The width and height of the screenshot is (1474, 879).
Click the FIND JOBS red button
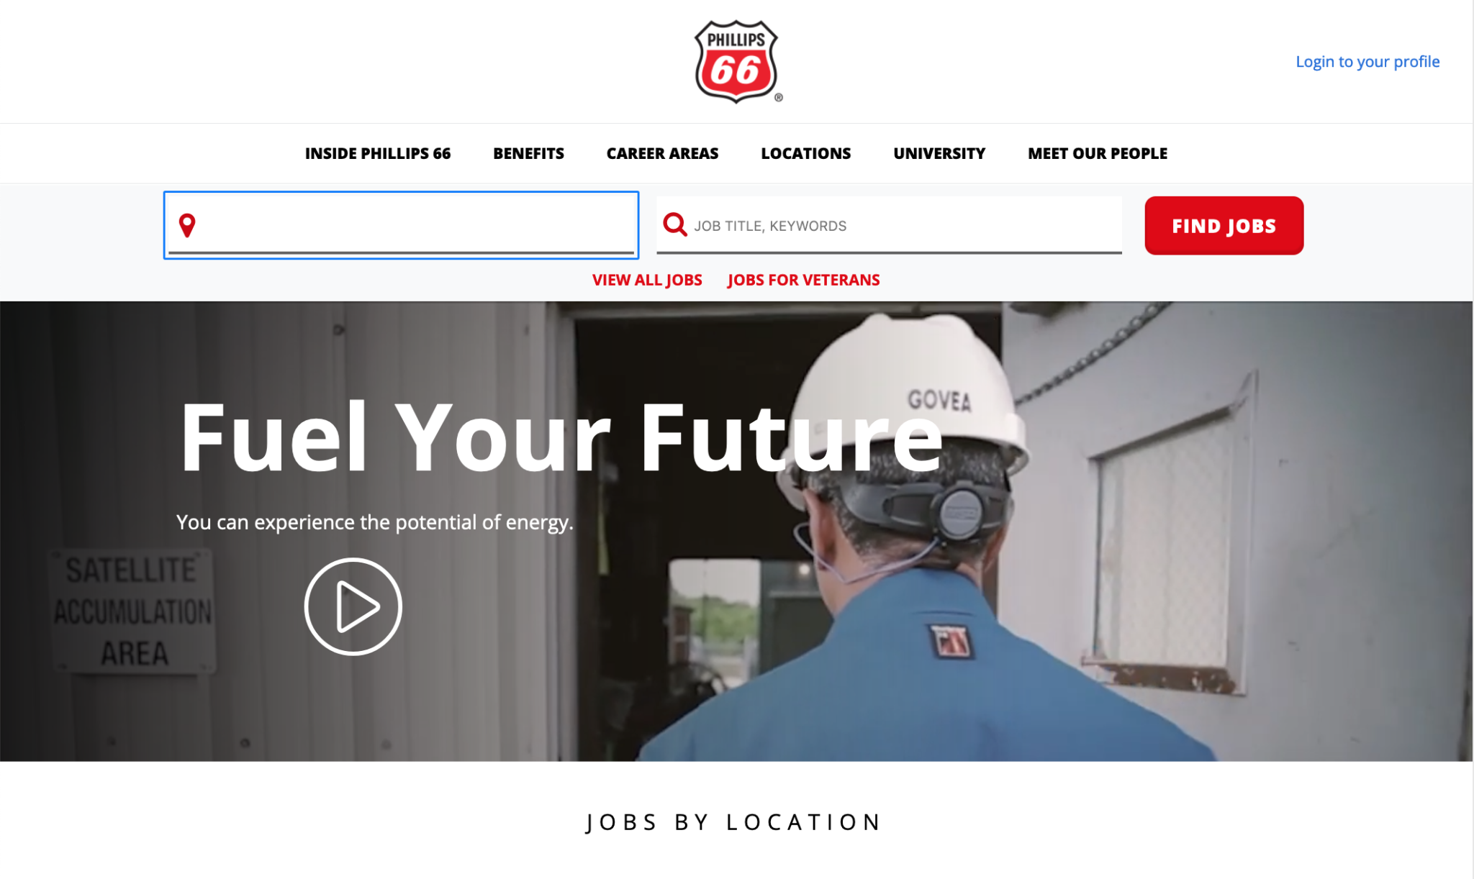tap(1224, 225)
